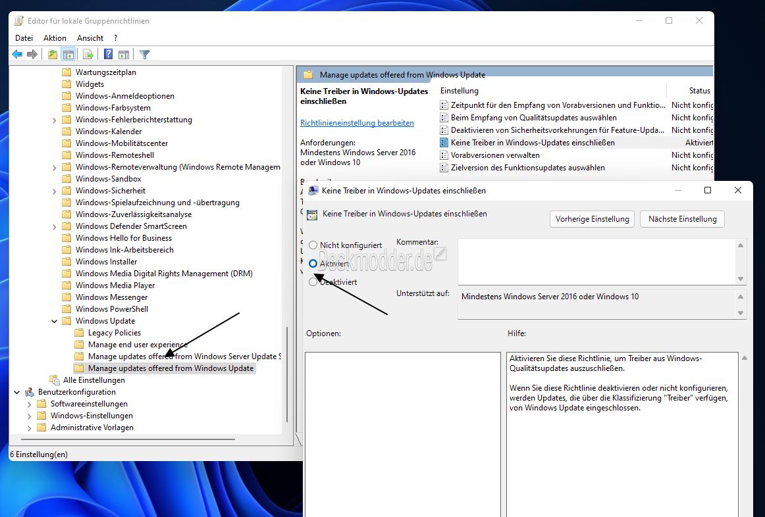This screenshot has width=765, height=517.
Task: Toggle the Show/Hide action pane icon
Action: [x=124, y=54]
